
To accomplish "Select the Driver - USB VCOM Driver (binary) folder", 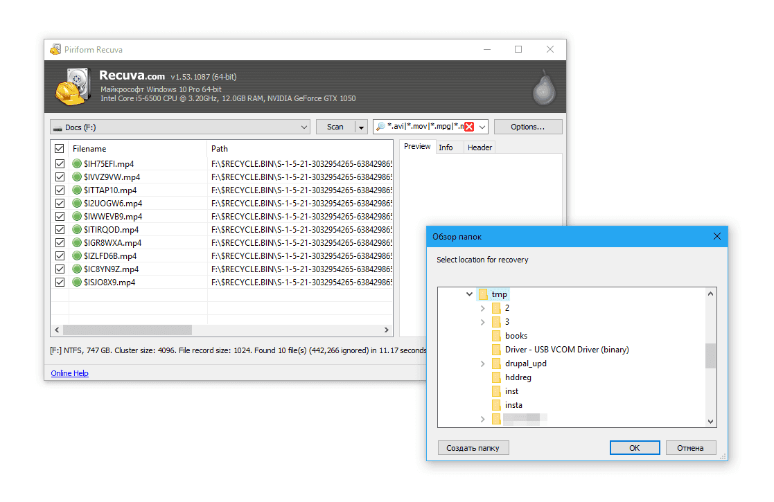I will (567, 350).
